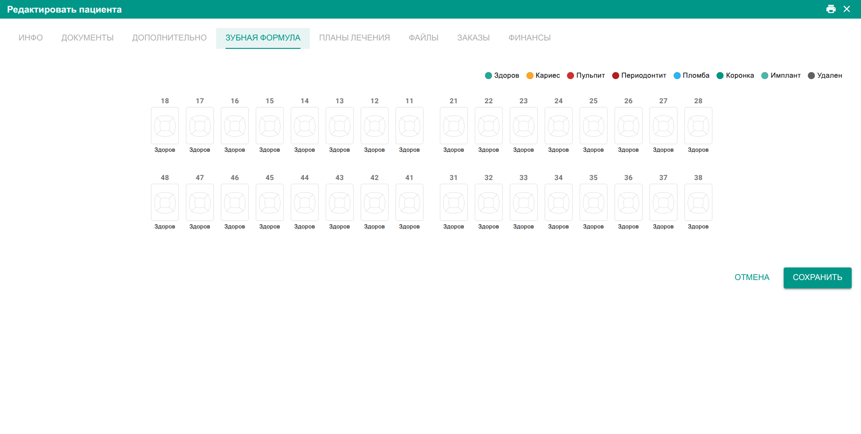Click the gray Удален legend dot
This screenshot has width=861, height=434.
click(x=811, y=76)
